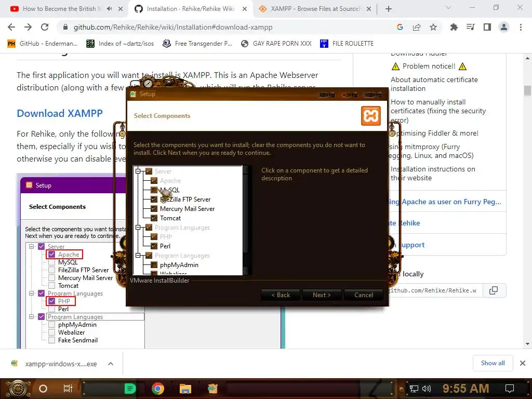
Task: Open Index of ~dartz/isos bookmark
Action: pos(120,44)
